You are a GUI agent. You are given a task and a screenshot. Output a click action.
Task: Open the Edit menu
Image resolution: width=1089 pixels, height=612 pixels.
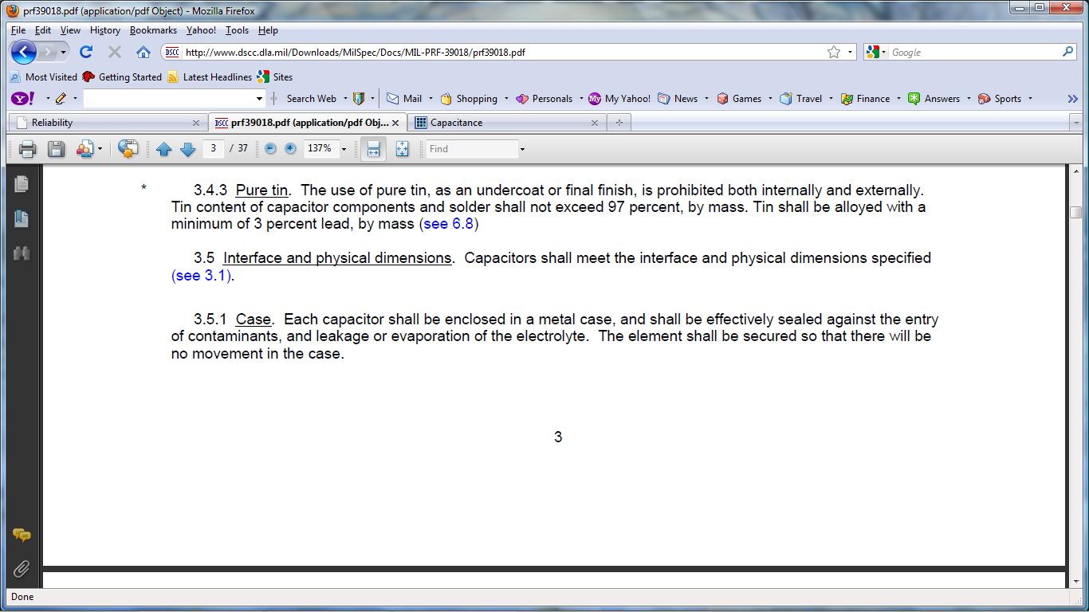pyautogui.click(x=43, y=30)
